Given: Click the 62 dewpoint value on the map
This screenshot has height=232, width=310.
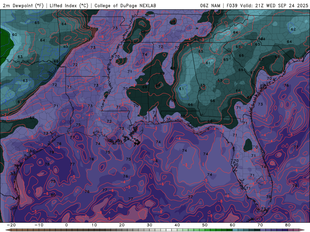Looking at the screenshot, I should click(293, 29).
